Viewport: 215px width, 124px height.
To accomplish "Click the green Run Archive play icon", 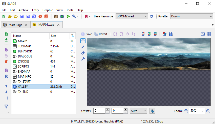I will [68, 16].
